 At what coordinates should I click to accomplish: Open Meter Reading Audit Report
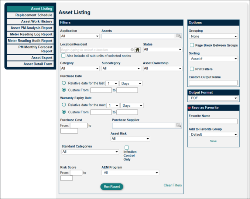(30, 41)
